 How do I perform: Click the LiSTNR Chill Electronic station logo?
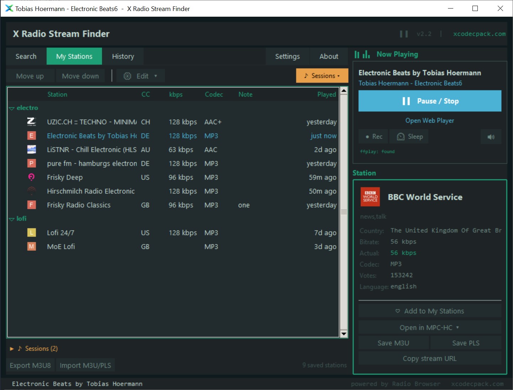pyautogui.click(x=32, y=150)
